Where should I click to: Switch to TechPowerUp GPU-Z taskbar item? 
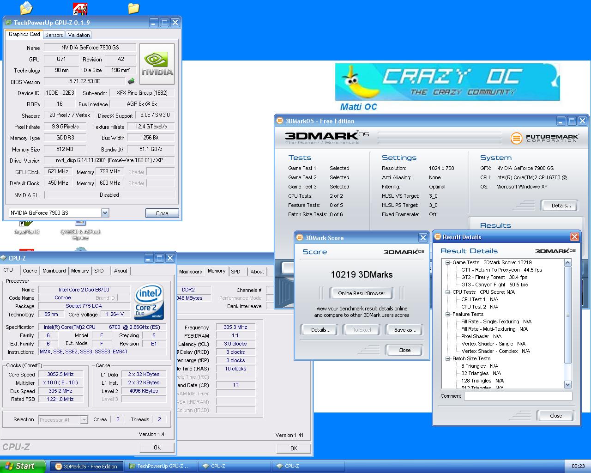click(161, 467)
